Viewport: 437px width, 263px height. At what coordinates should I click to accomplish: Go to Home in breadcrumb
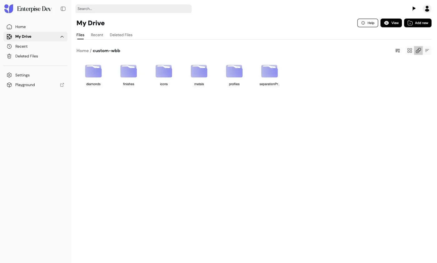(82, 51)
